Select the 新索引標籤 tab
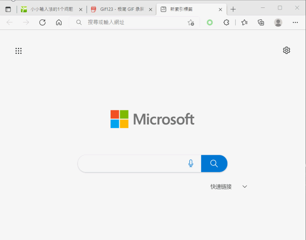Screen dimensions: 306x240 191,9
